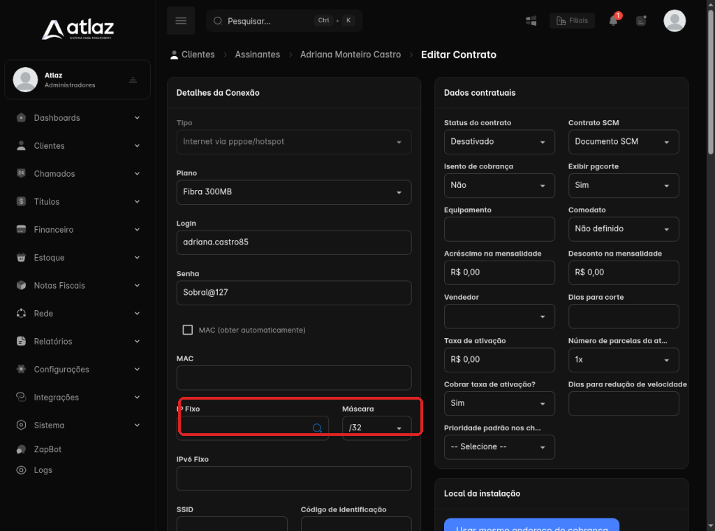Open the Tipo Internet via pppoe/hotspot dropdown
715x531 pixels.
(294, 142)
